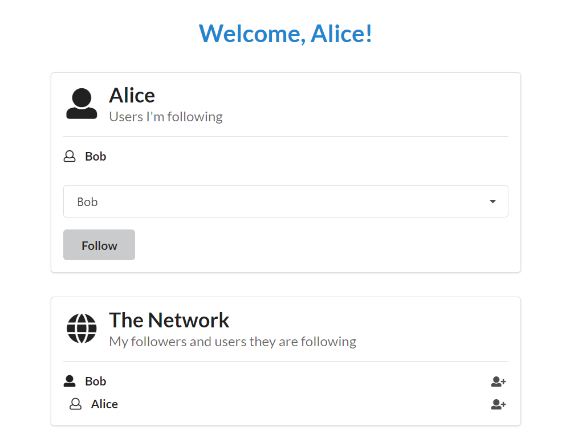
Task: Click the selected value Bob inside the dropdown
Action: click(x=87, y=202)
